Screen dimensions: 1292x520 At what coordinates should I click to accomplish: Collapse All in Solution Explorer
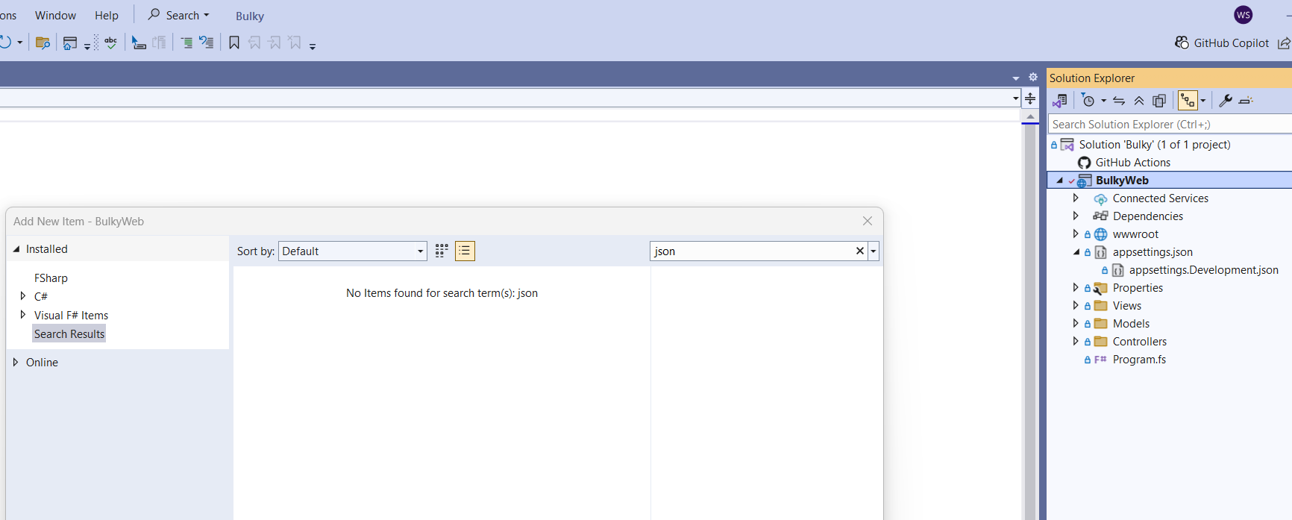click(x=1139, y=100)
